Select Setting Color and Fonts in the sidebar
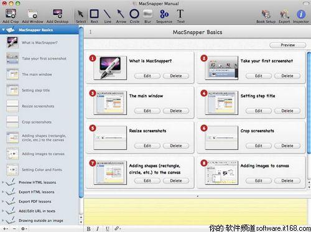Viewport: 311px width, 232px height. [x=39, y=170]
